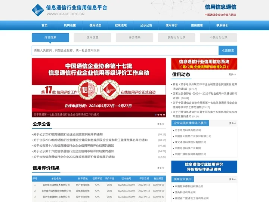Open notice about 健康企业建设特色案例 名单
The image size is (269, 202).
tap(90, 140)
